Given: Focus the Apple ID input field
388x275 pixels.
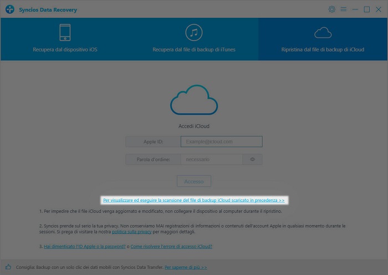Looking at the screenshot, I should [222, 141].
